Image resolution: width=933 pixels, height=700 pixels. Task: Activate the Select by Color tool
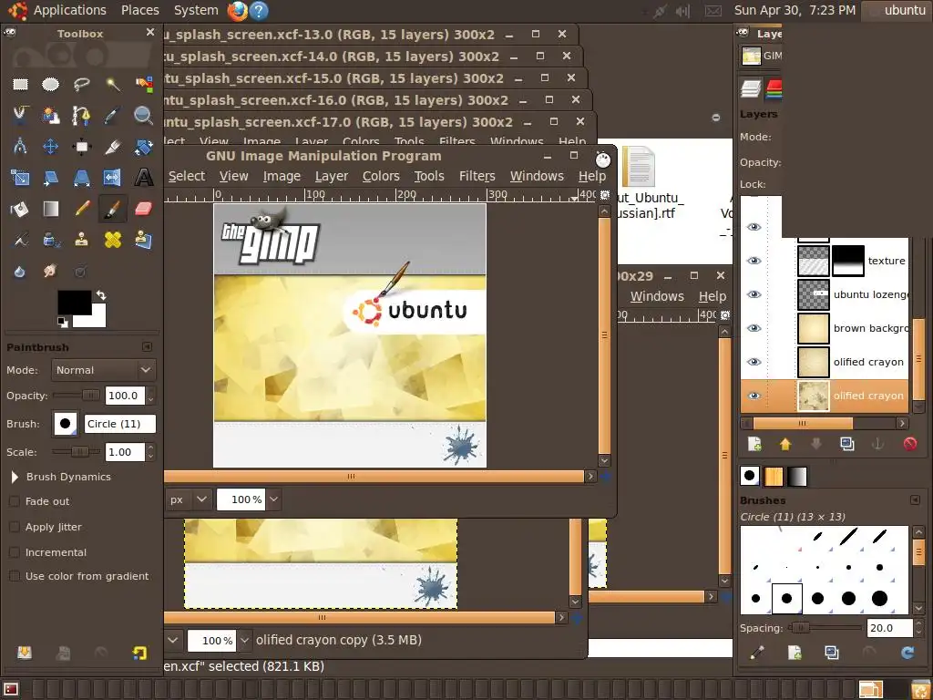(143, 84)
